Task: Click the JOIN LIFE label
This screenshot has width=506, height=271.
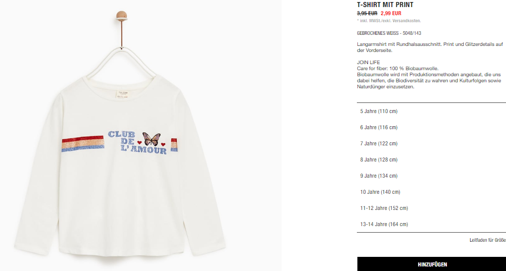Action: click(368, 62)
